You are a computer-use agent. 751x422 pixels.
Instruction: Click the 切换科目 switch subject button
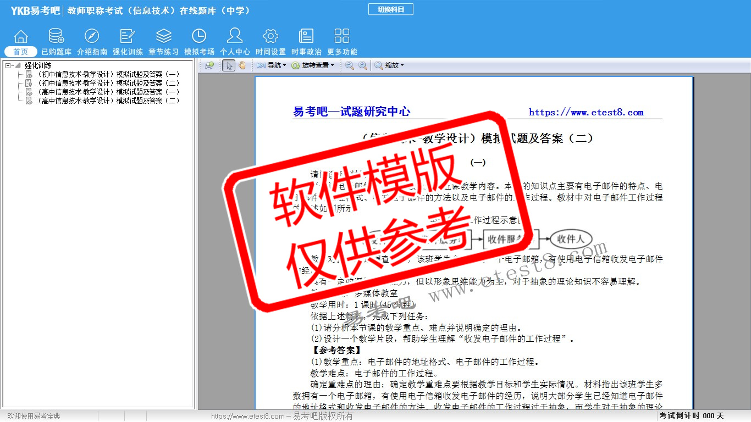pos(390,9)
